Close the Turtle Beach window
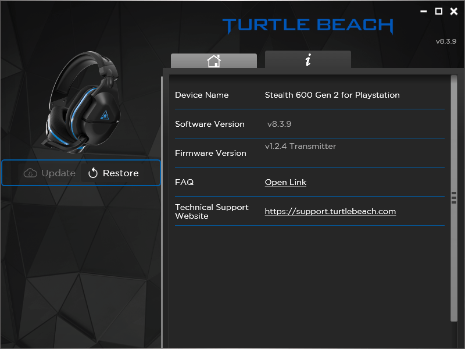This screenshot has width=465, height=349. [454, 11]
